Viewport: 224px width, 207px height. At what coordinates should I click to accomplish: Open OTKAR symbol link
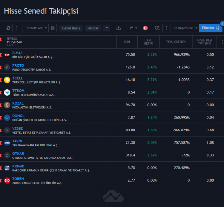pyautogui.click(x=18, y=154)
